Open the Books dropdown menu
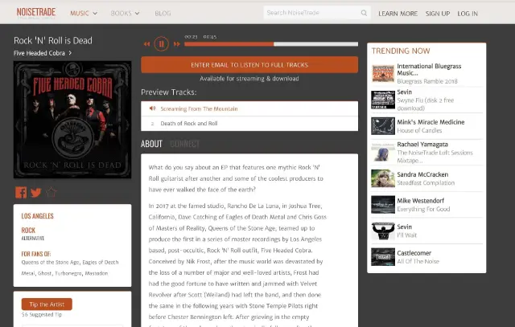The height and width of the screenshot is (327, 515). tap(125, 13)
